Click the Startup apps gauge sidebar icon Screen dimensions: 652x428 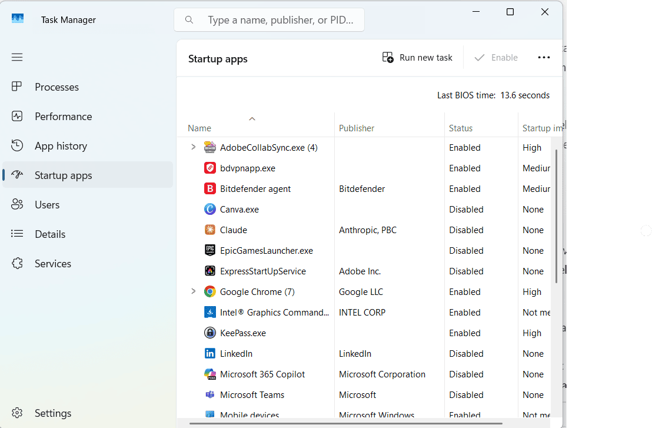click(x=17, y=174)
